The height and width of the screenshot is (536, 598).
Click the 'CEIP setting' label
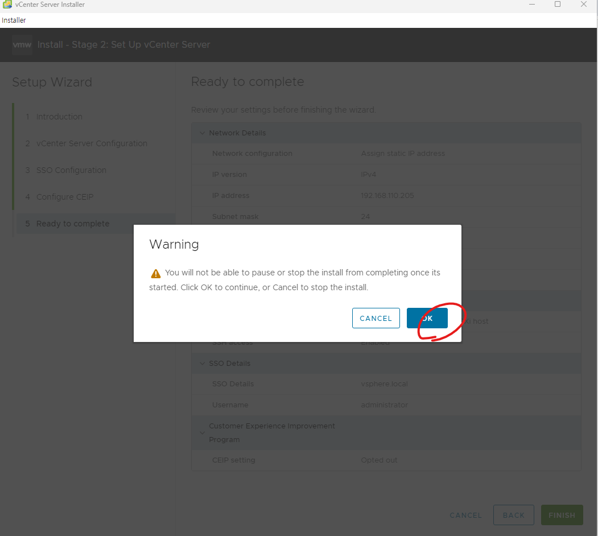point(233,460)
